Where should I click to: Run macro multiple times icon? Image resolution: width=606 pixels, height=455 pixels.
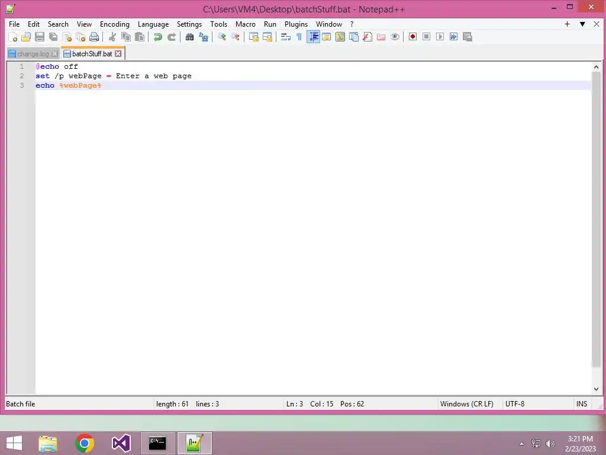click(x=453, y=37)
